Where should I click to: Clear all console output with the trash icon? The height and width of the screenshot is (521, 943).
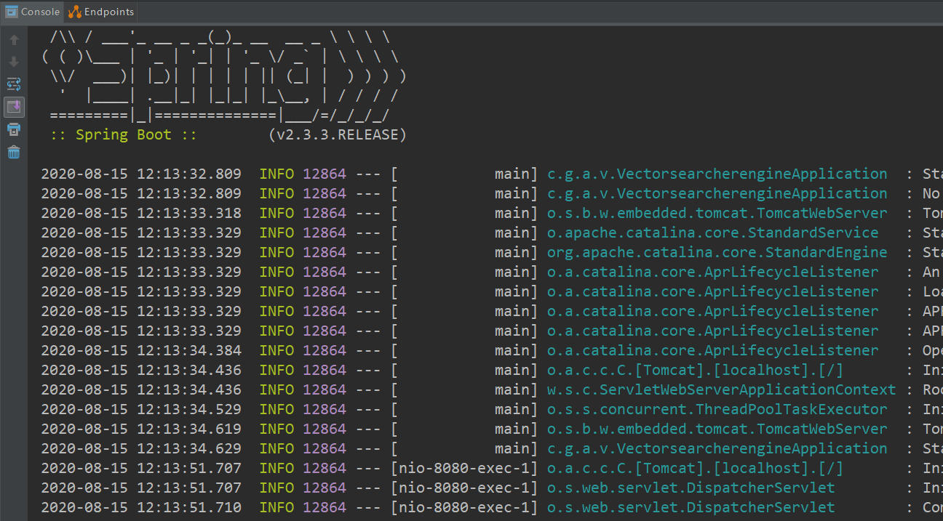tap(14, 152)
